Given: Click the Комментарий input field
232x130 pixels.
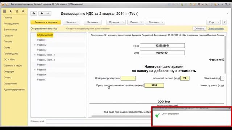Looking at the screenshot, I should tap(98, 121).
